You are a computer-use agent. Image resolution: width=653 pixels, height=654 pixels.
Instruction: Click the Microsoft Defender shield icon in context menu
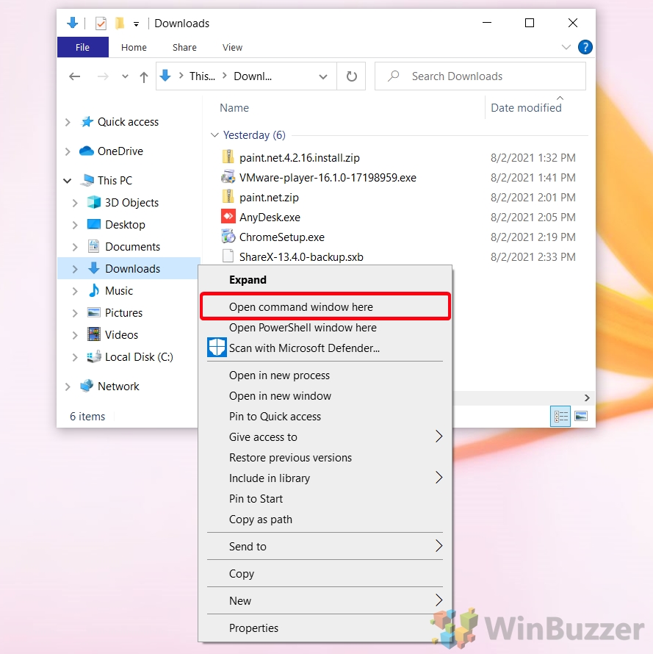tap(217, 348)
